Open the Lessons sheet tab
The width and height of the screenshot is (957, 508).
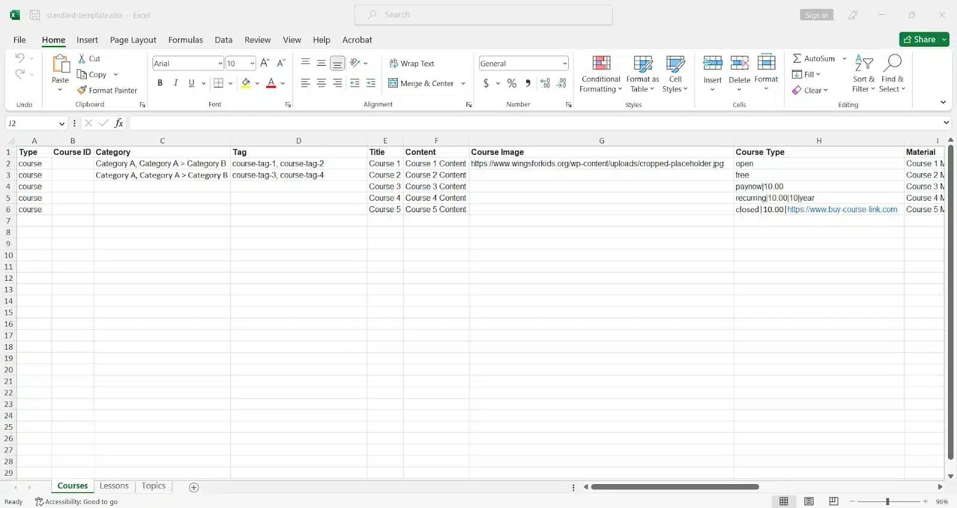[114, 486]
